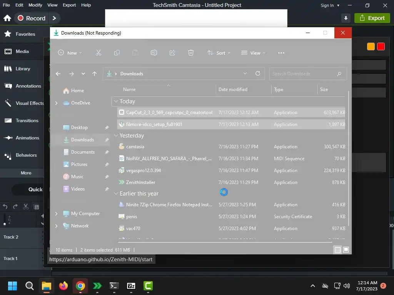The height and width of the screenshot is (295, 394).
Task: Open the Export menu
Action: tap(69, 5)
